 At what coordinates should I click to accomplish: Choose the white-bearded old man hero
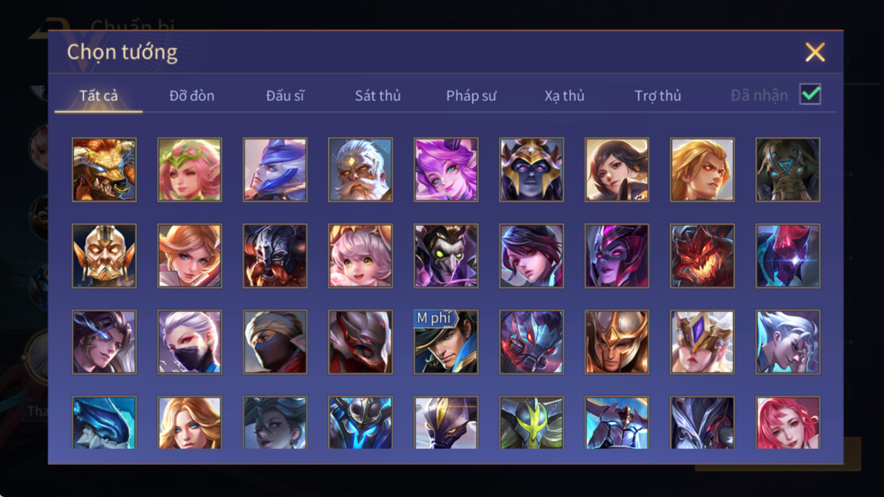point(361,169)
